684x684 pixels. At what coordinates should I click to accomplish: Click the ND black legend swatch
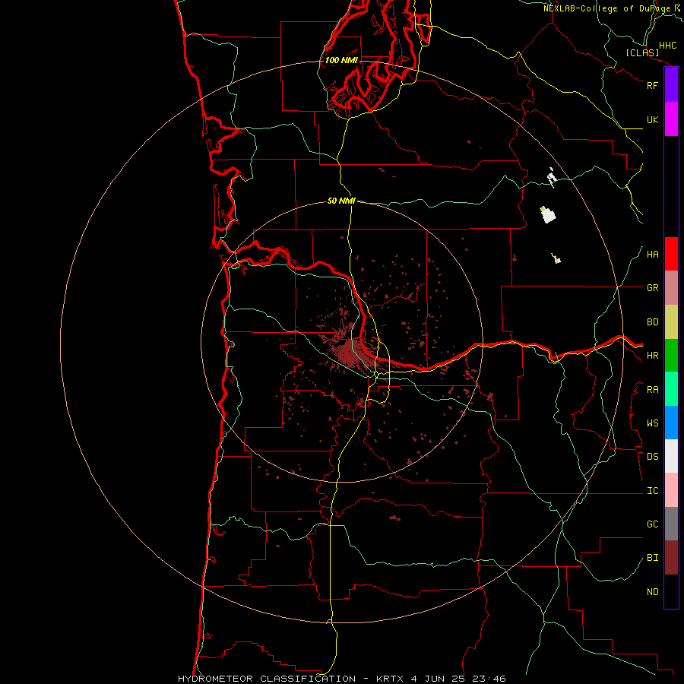tap(671, 591)
